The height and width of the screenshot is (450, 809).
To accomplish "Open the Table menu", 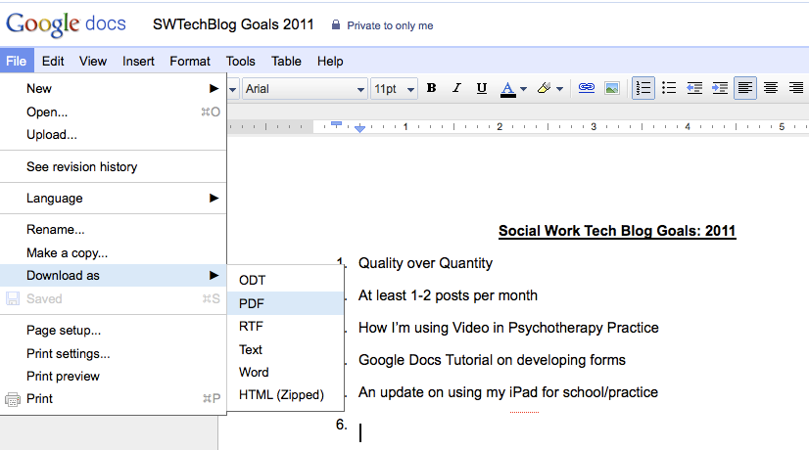I will tap(286, 61).
